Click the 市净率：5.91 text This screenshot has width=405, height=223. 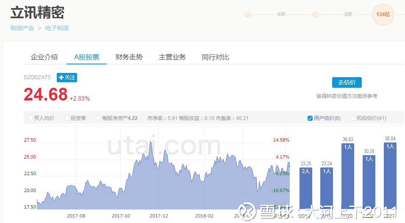click(x=162, y=118)
